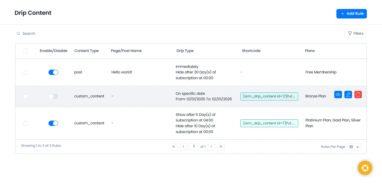Go to the first page with double-left arrows
Screen dimensions: 382x184
174,147
